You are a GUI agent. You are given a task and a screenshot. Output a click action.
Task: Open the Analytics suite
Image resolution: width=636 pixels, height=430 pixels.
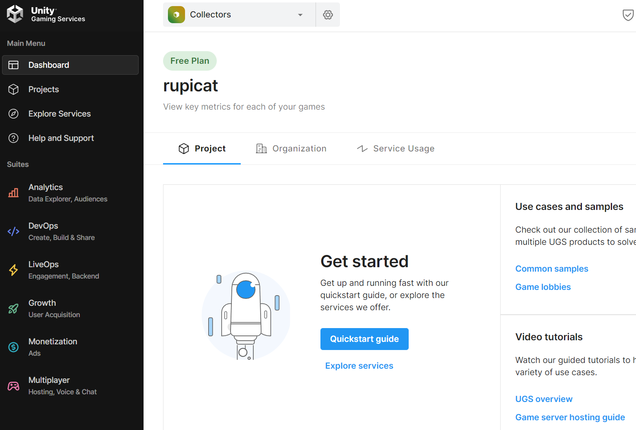[70, 193]
